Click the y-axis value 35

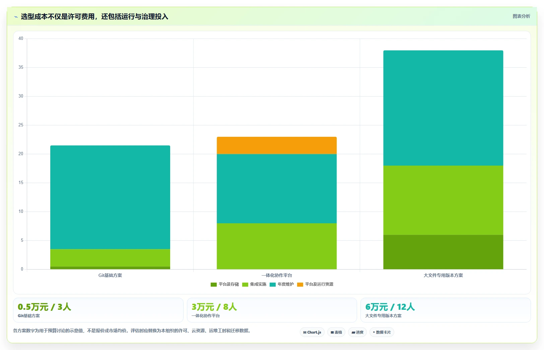21,67
